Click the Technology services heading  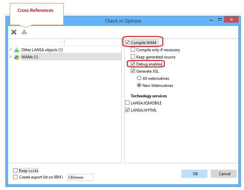pyautogui.click(x=149, y=96)
